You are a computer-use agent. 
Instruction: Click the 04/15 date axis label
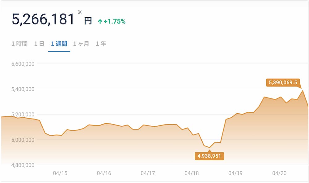[60, 173]
